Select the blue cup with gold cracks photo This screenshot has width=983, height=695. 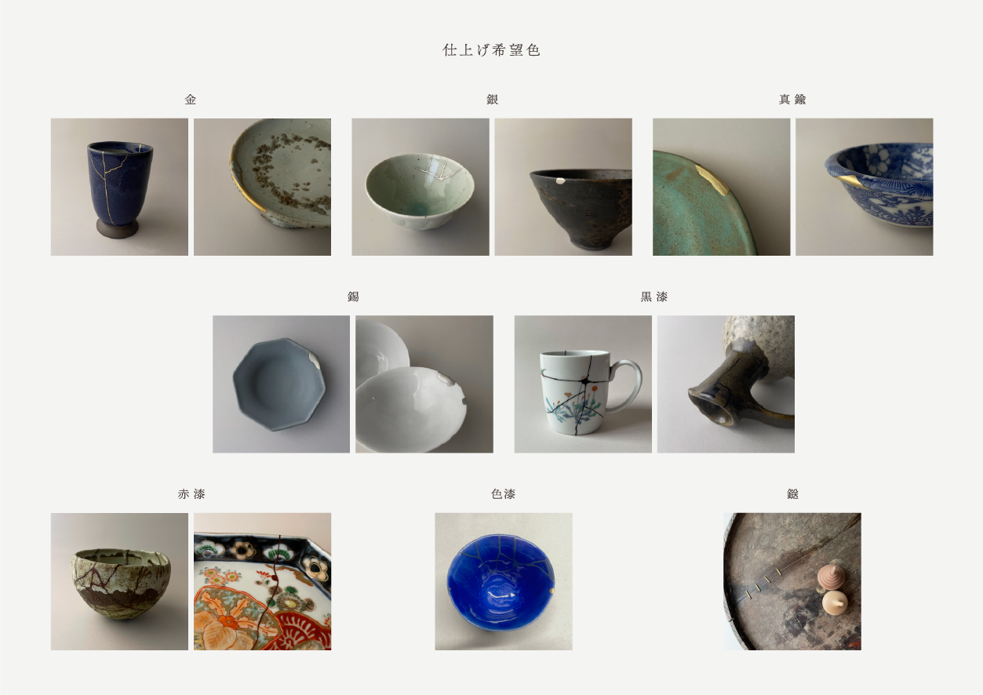(x=119, y=187)
